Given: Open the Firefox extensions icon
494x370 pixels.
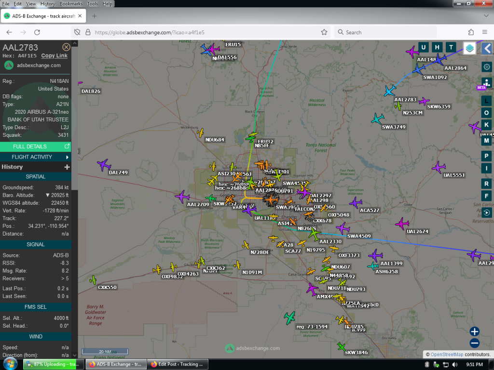Looking at the screenshot, I should tap(471, 32).
